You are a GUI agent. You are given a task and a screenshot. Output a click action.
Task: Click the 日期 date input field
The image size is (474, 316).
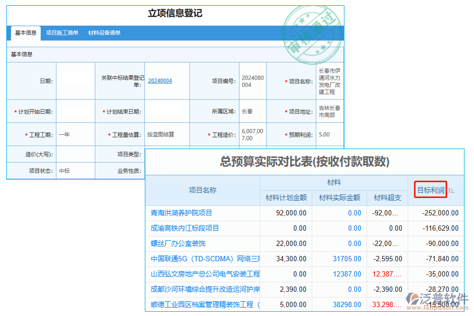[x=75, y=81]
